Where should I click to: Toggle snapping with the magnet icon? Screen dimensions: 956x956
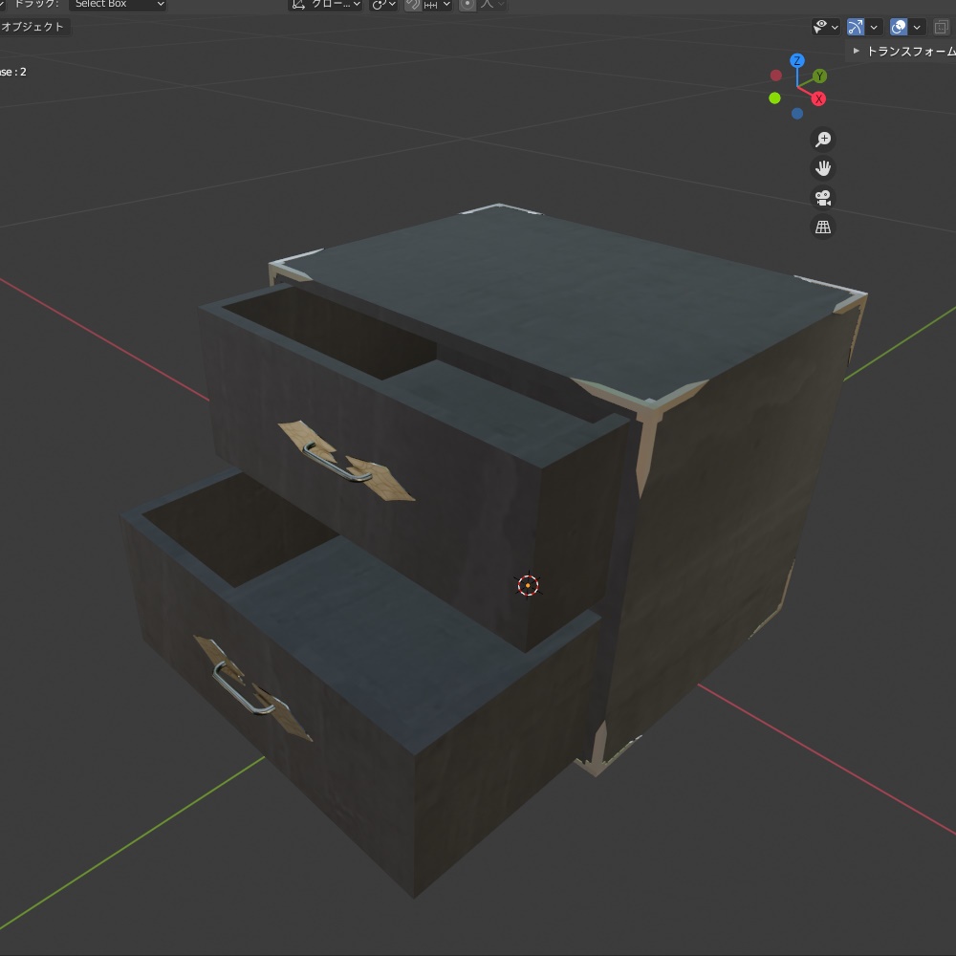point(411,5)
